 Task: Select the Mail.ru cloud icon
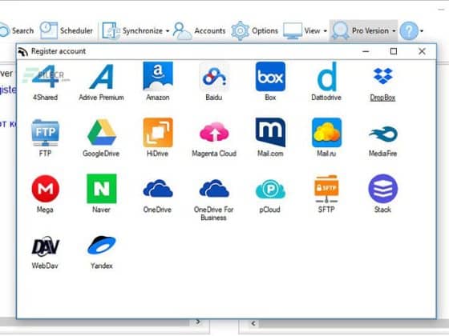tap(327, 133)
